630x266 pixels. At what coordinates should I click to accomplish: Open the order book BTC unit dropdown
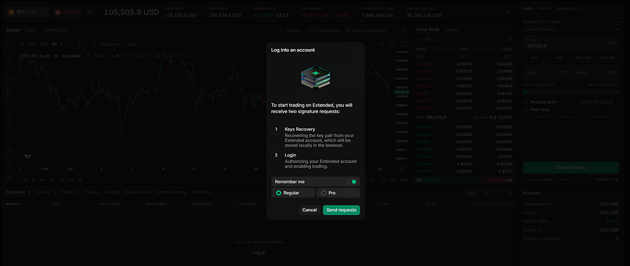pos(432,40)
